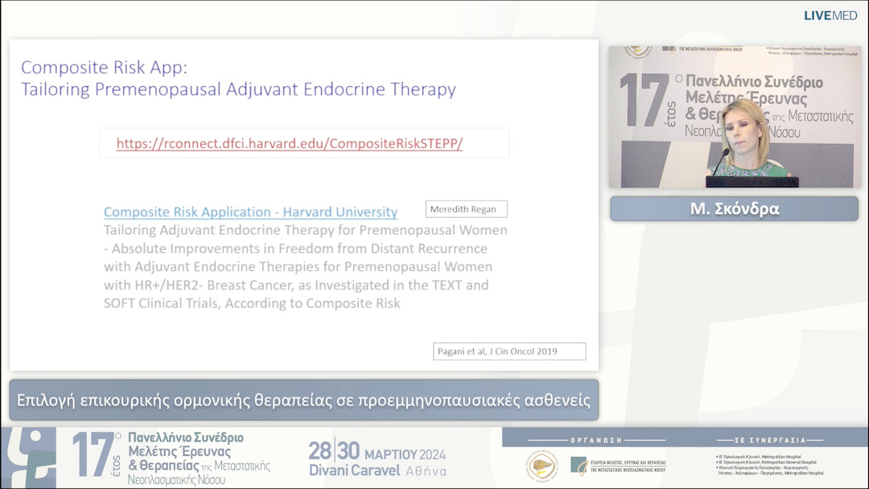Open the rconnect.dfci.harvard.edu CompositeRiskSTEPP link
Image resolution: width=869 pixels, height=489 pixels.
tap(290, 143)
